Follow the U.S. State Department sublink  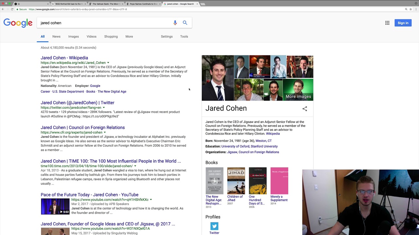pos(68,91)
